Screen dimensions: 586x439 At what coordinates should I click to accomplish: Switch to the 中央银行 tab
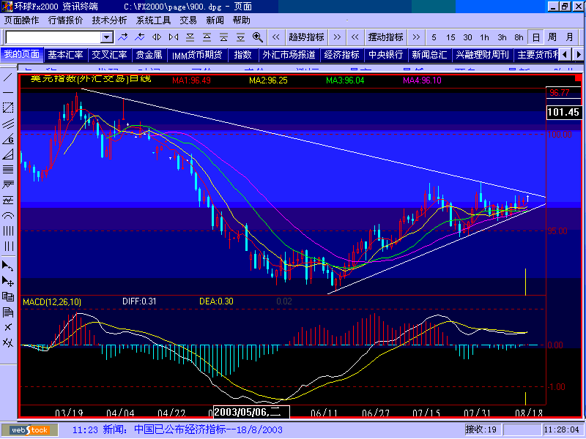[386, 55]
